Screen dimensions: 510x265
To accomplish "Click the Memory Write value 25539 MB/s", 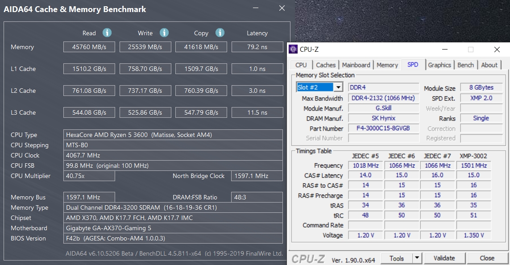I will pyautogui.click(x=145, y=47).
